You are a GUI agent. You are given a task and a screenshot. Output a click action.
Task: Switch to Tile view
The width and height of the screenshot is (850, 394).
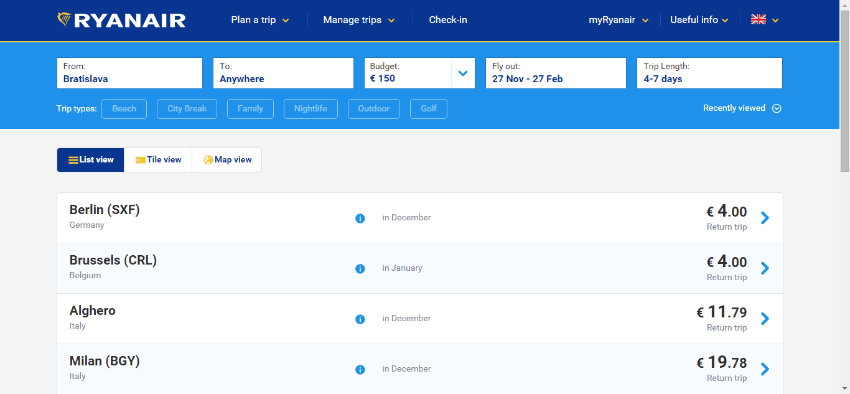158,160
